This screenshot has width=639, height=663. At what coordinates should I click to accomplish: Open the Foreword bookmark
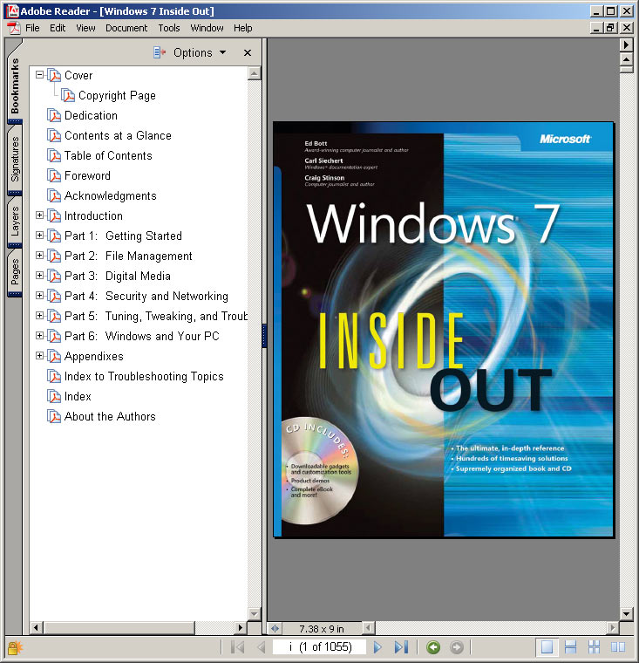pyautogui.click(x=87, y=176)
